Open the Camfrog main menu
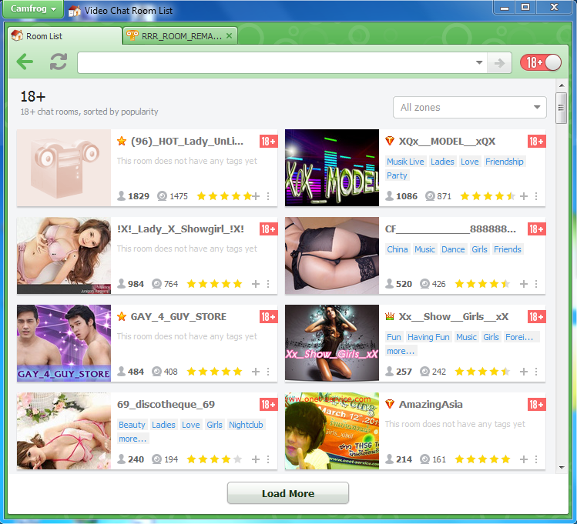The image size is (577, 524). [x=33, y=8]
